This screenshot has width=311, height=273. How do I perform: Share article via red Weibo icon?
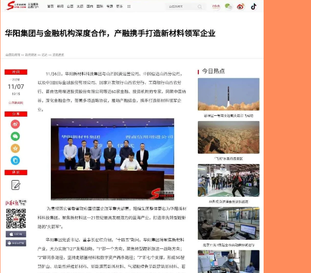[x=15, y=124]
